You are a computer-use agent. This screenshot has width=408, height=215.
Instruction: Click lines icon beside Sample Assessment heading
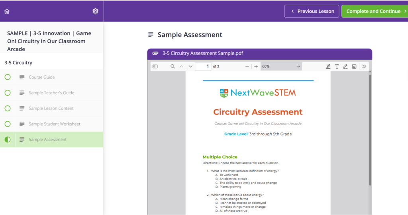(151, 35)
